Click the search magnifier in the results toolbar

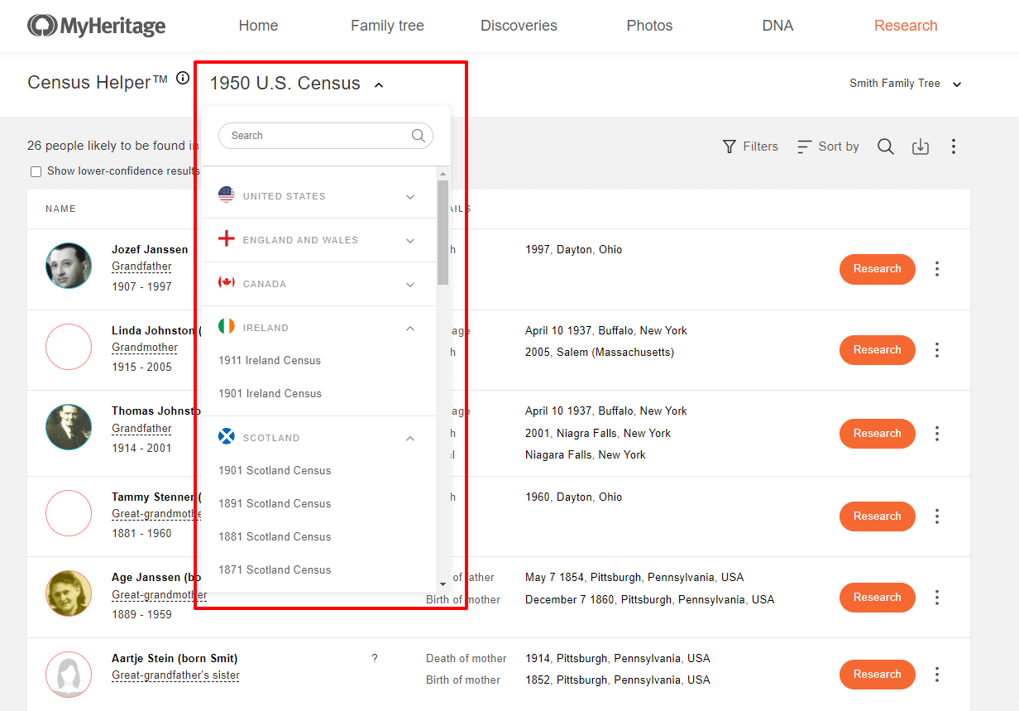click(x=886, y=147)
